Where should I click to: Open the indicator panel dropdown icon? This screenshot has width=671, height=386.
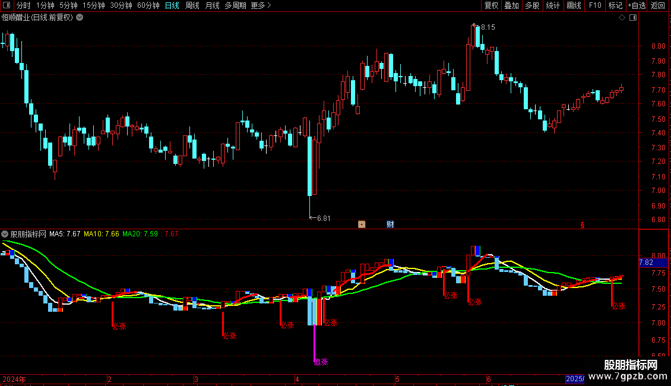click(5, 234)
